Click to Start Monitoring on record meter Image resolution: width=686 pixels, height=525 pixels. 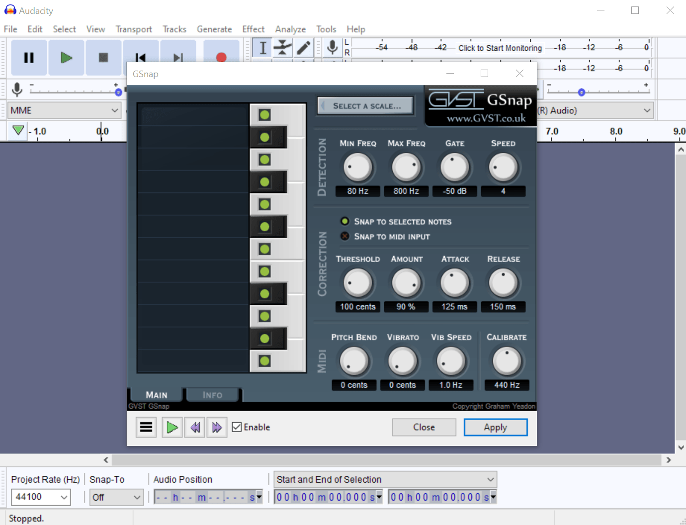[x=500, y=48]
